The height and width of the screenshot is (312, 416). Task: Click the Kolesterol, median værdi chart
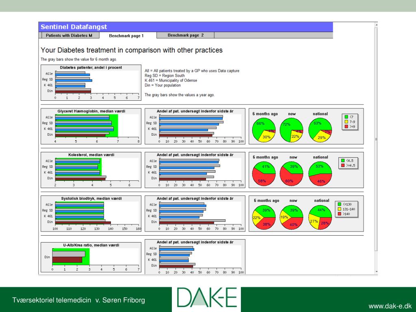[91, 170]
